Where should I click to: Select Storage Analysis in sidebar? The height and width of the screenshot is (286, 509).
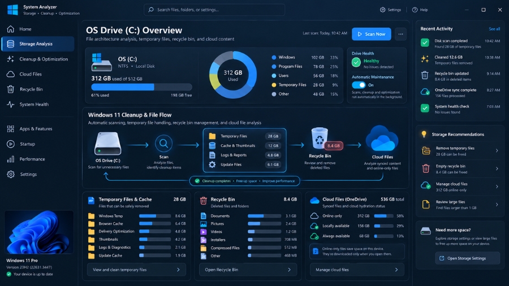pyautogui.click(x=38, y=44)
